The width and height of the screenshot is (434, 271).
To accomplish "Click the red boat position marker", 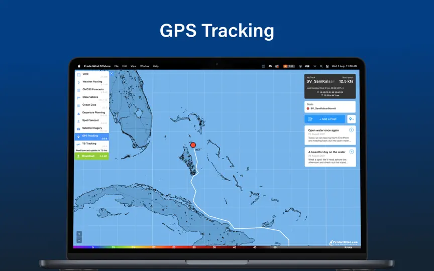I will coord(193,145).
